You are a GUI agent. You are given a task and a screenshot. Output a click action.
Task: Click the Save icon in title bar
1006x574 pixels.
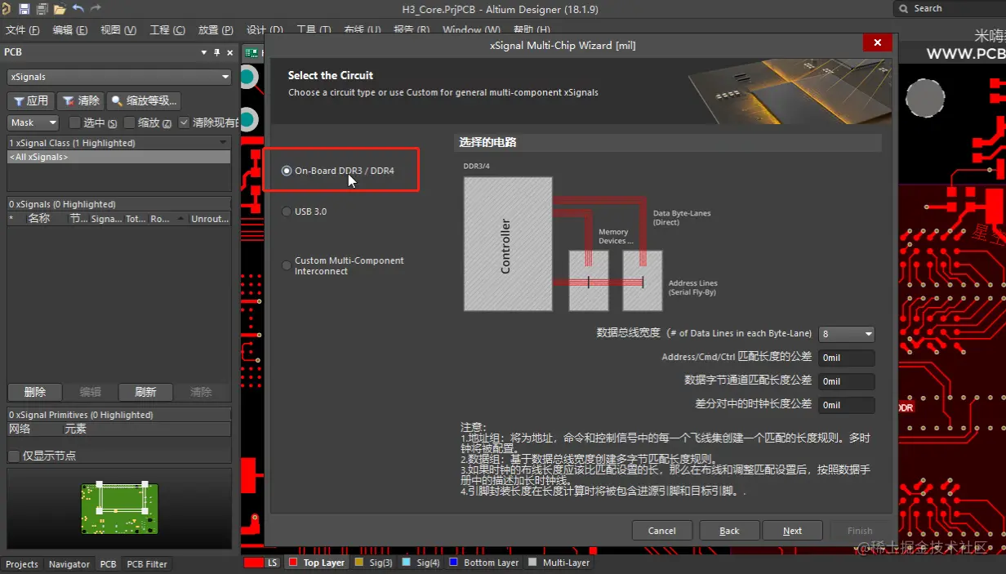[24, 9]
